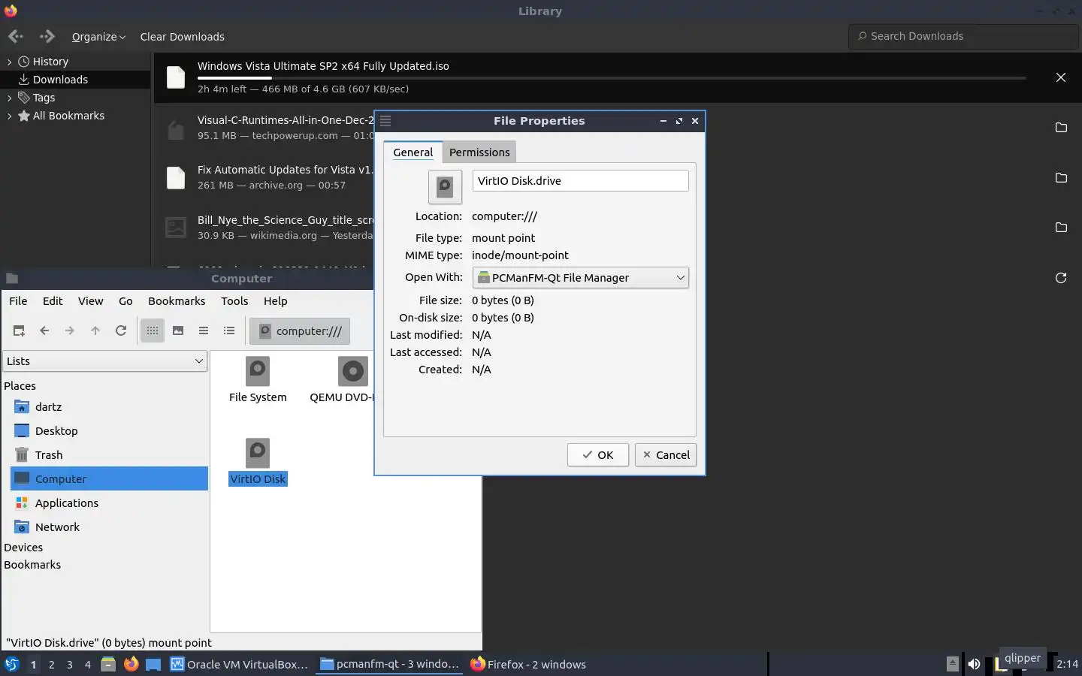Open the Help menu in PCManFM

point(276,301)
